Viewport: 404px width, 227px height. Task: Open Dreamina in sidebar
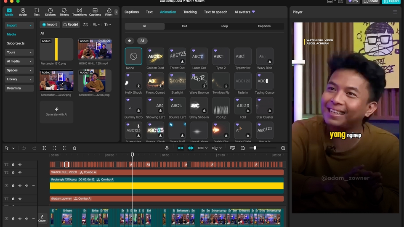click(19, 88)
